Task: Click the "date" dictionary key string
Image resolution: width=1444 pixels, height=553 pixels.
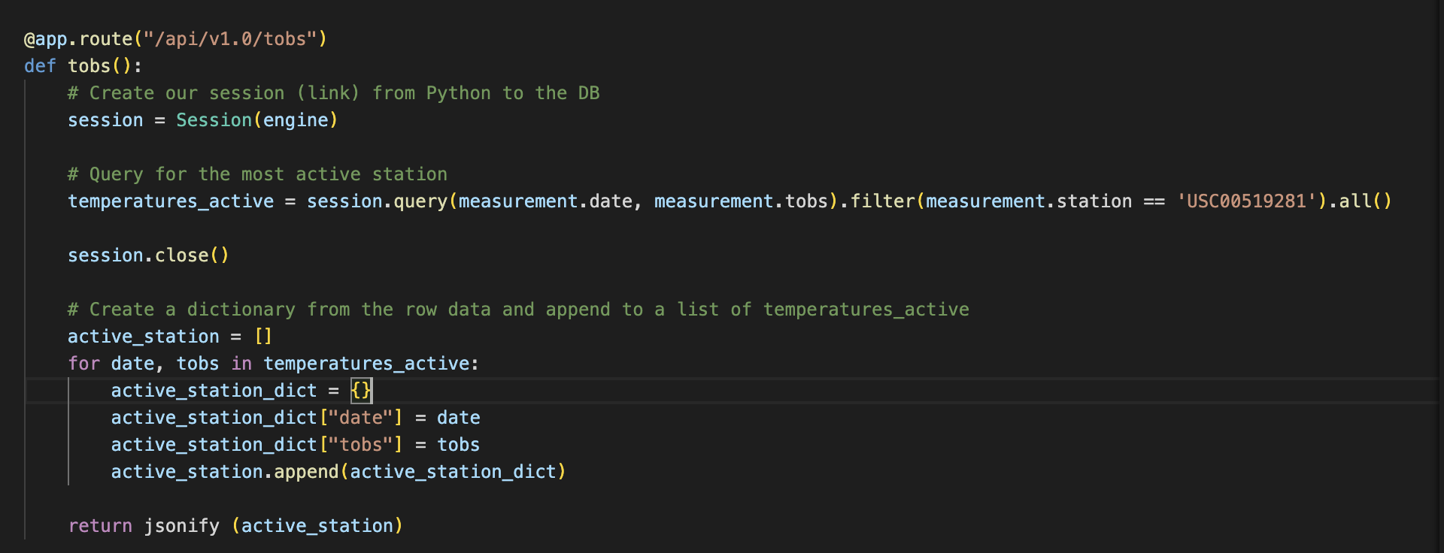Action: point(361,418)
